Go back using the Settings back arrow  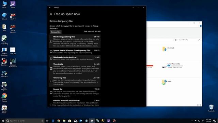click(x=50, y=8)
